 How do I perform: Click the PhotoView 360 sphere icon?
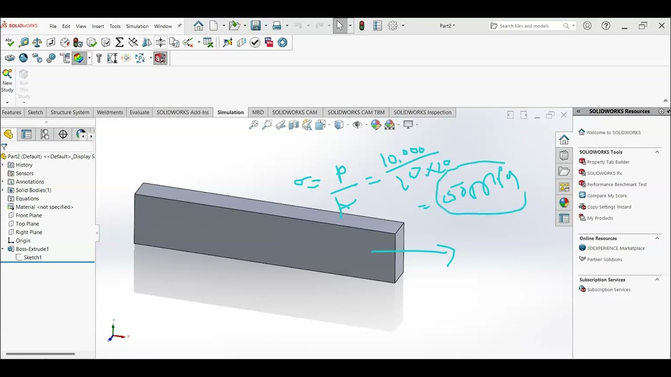click(x=24, y=58)
